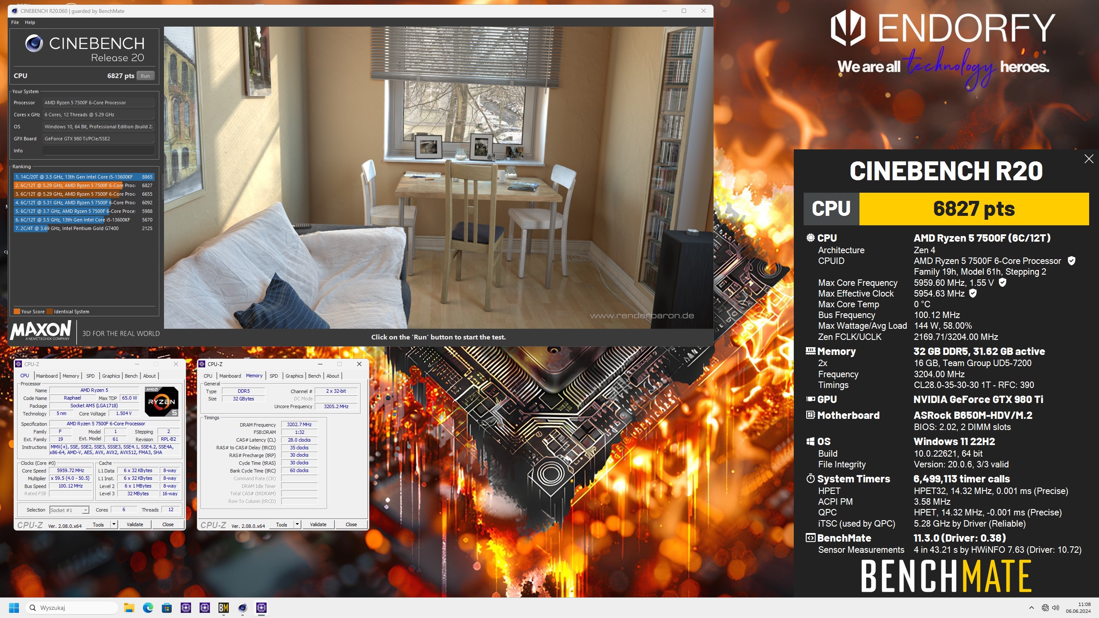Click the shield icon beside Max Core Frequency

(1002, 282)
